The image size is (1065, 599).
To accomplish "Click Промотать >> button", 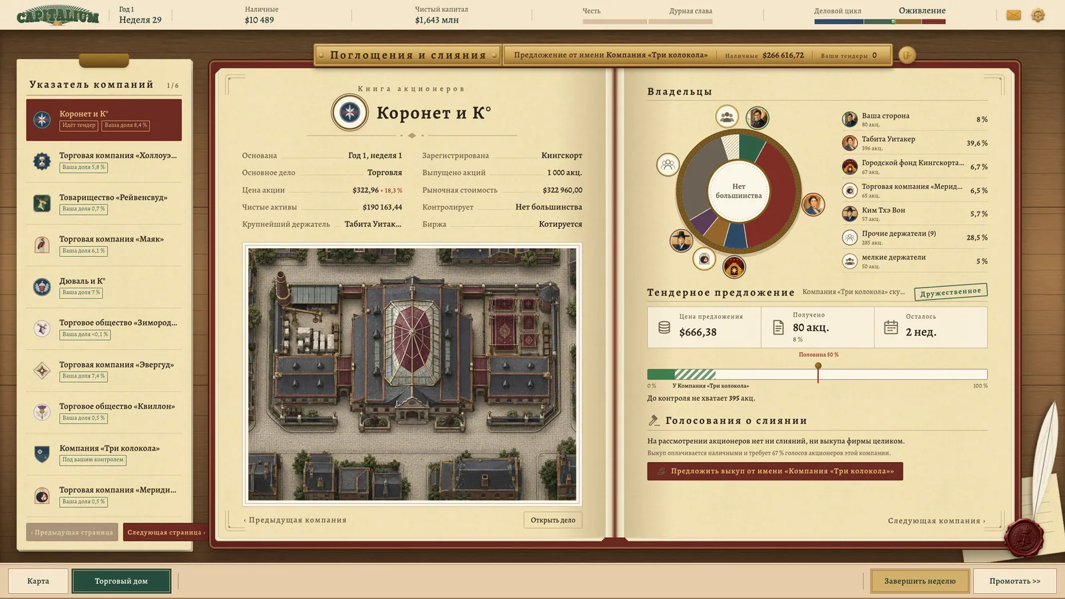I will (1015, 581).
